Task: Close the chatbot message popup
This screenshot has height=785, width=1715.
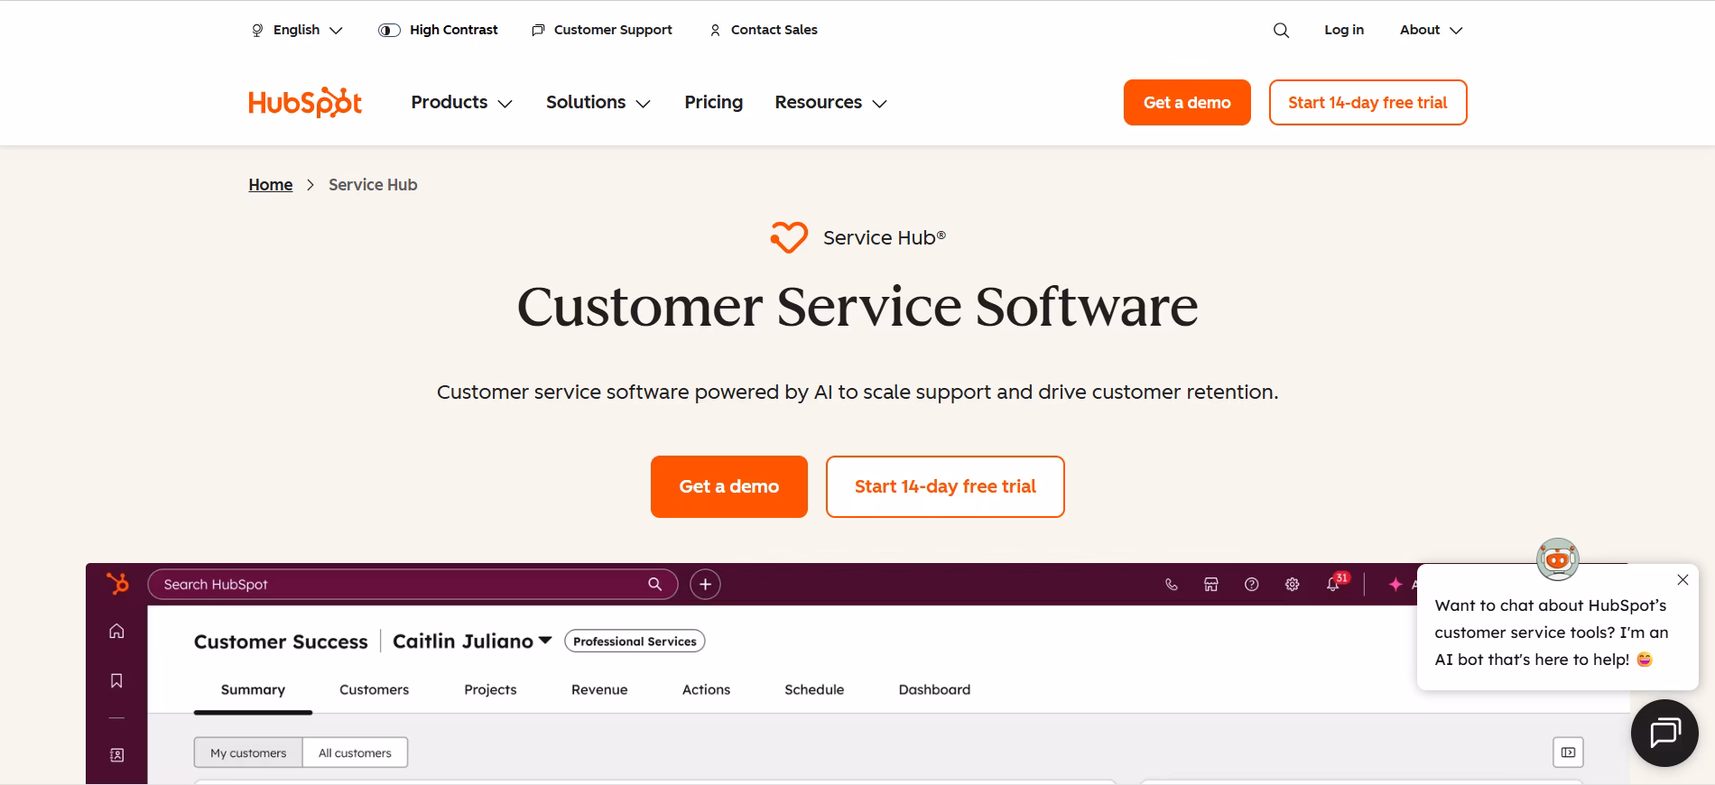Action: click(1683, 580)
